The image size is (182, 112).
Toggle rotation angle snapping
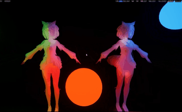pyautogui.click(x=150, y=1)
